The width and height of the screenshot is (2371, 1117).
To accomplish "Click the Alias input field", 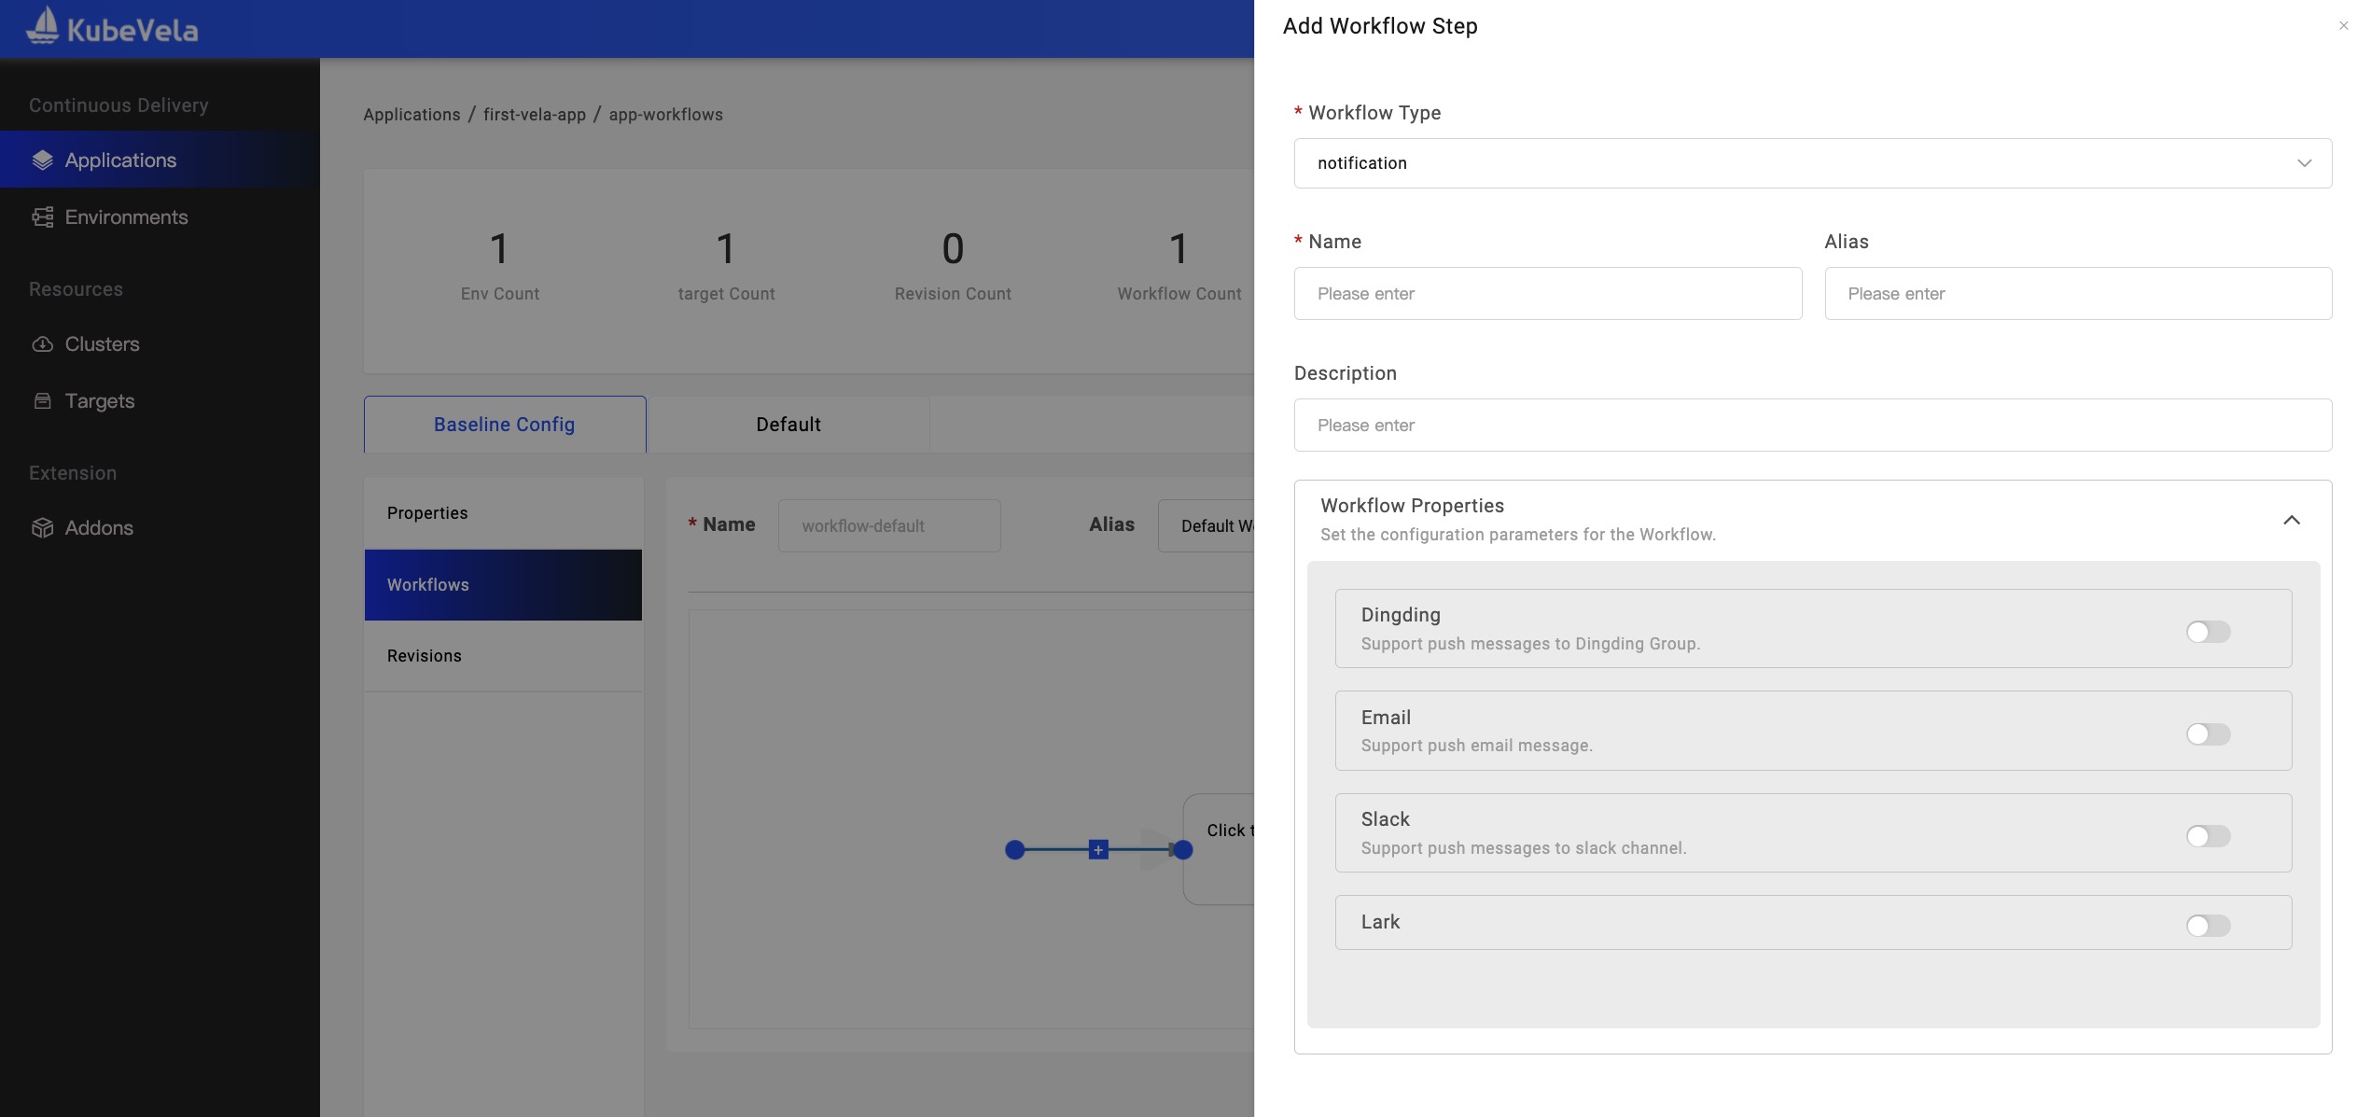I will coord(2078,292).
